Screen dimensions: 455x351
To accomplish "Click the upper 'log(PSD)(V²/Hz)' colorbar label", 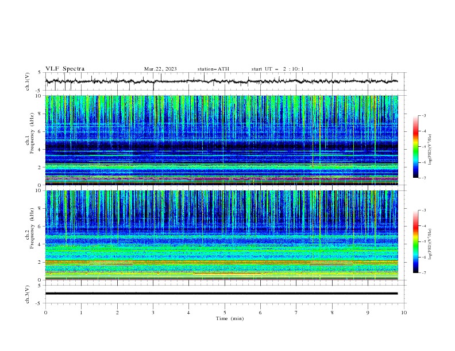I will 430,150.
